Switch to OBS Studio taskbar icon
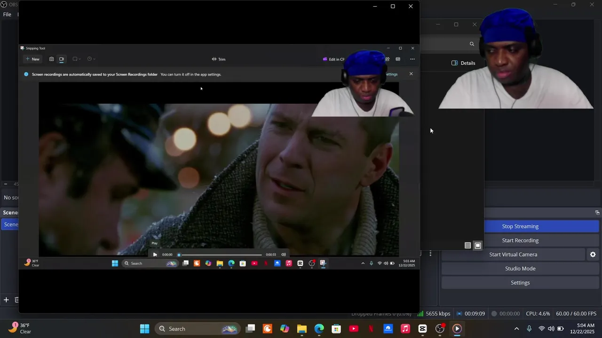The image size is (602, 338). (440, 329)
